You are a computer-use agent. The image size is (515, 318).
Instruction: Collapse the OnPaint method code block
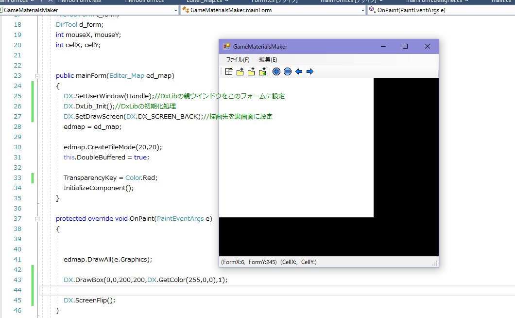coord(37,219)
